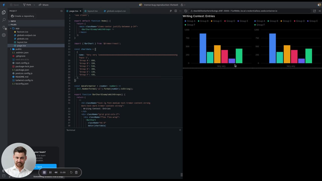Viewport: 322px width, 181px height.
Task: Open the Fork dropdown arrow
Action: [x=34, y=5]
